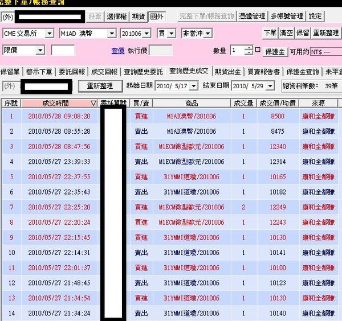The width and height of the screenshot is (342, 321).
Task: Click price 10182 in row 6
Action: [278, 192]
